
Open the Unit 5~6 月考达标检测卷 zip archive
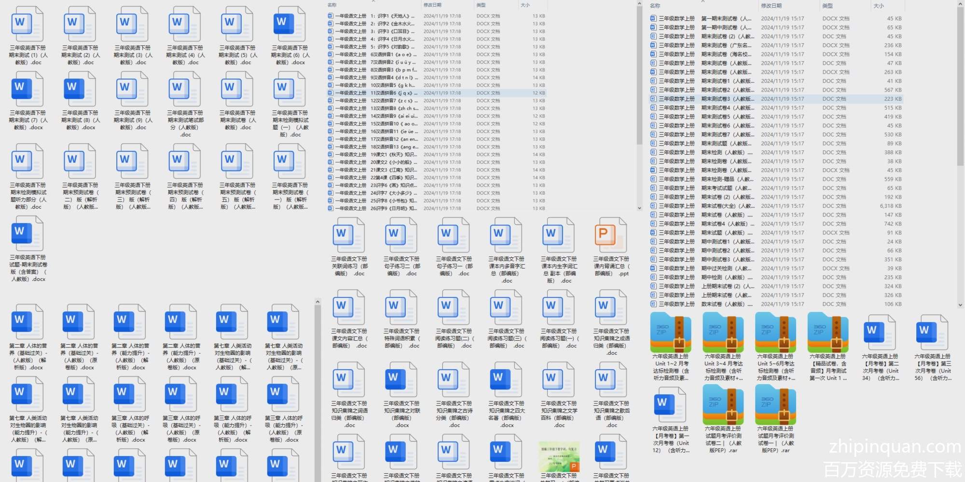(775, 333)
